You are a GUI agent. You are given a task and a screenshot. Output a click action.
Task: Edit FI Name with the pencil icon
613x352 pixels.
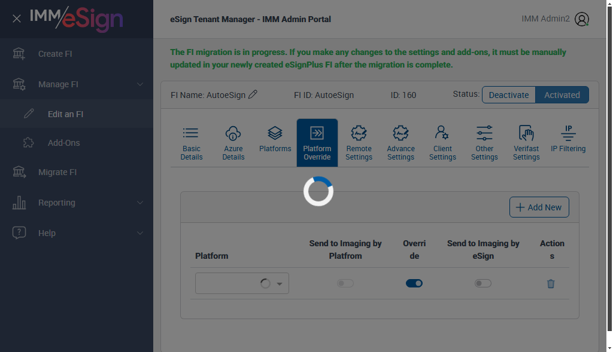click(253, 94)
